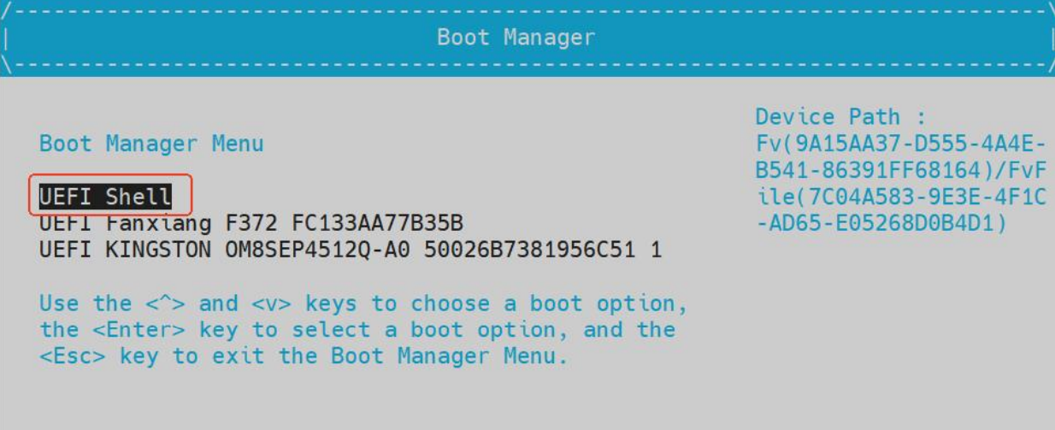Choose the UEFI KINGSTON OM8SEP4512Q-A0 boot entry
Image resolution: width=1055 pixels, height=430 pixels.
point(350,250)
